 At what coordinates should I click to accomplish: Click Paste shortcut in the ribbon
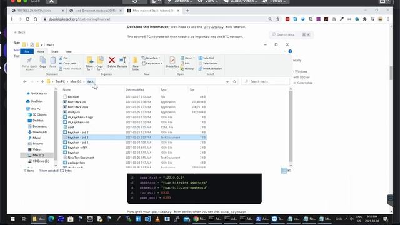pyautogui.click(x=70, y=69)
